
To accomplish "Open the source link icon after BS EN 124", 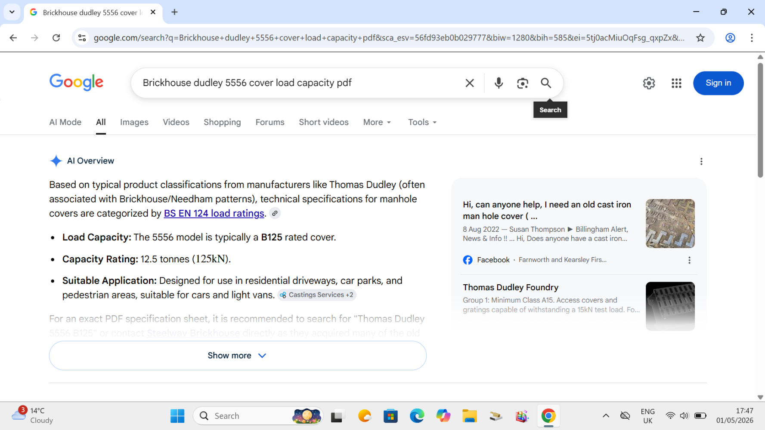I will [x=275, y=213].
